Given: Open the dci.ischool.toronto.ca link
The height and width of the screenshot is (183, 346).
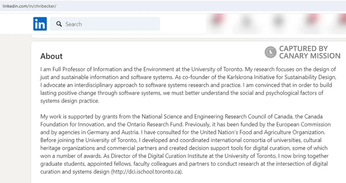Looking at the screenshot, I should (147, 172).
